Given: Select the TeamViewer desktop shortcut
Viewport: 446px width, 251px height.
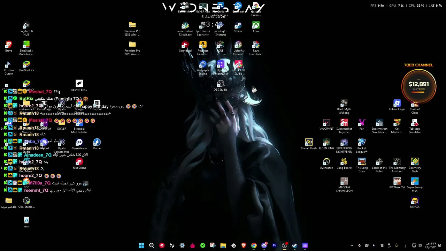Looking at the screenshot, I should 79,144.
